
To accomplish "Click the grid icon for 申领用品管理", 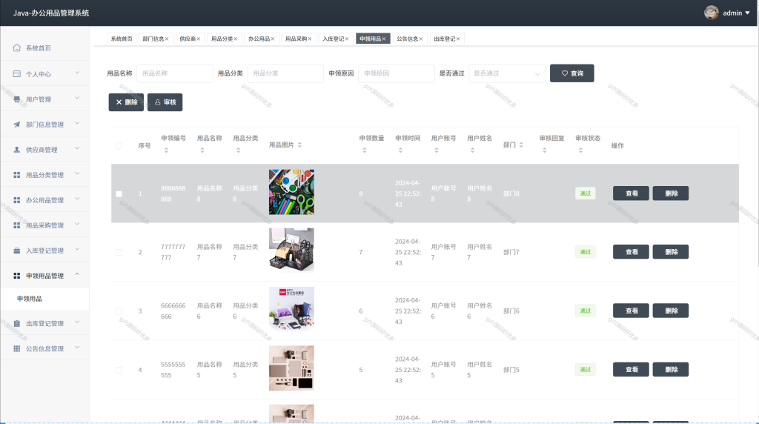I will pos(17,276).
